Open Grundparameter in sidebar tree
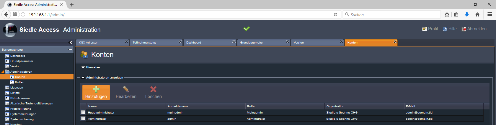The image size is (496, 125). click(x=22, y=61)
